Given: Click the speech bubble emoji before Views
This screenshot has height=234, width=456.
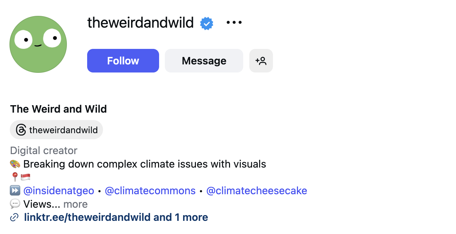Looking at the screenshot, I should 15,204.
